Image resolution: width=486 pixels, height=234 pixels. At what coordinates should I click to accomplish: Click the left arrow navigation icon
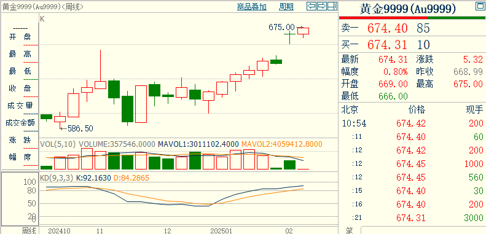click(x=312, y=6)
